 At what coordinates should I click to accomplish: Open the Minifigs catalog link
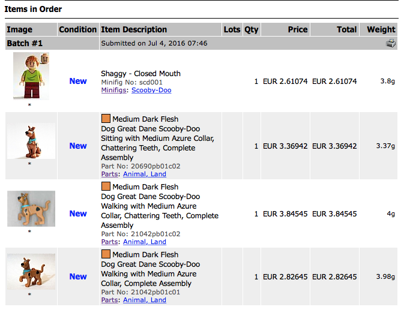tap(113, 90)
